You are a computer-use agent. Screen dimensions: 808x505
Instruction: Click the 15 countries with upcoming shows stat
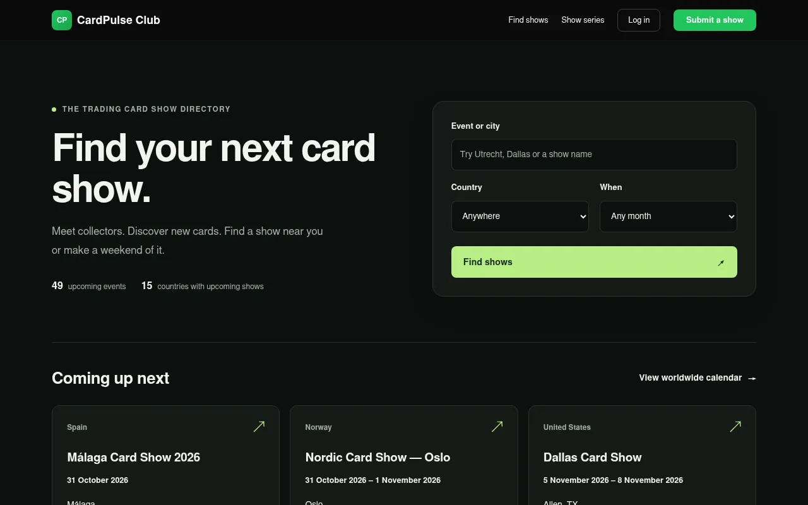tap(203, 286)
